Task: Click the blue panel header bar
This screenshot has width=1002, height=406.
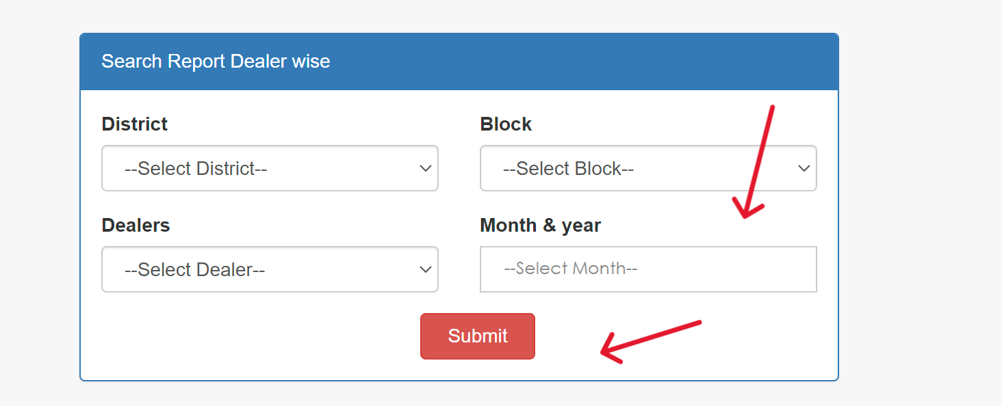Action: (548, 62)
